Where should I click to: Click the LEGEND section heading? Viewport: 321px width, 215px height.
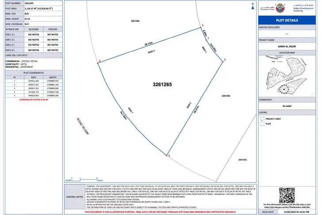pos(263,113)
